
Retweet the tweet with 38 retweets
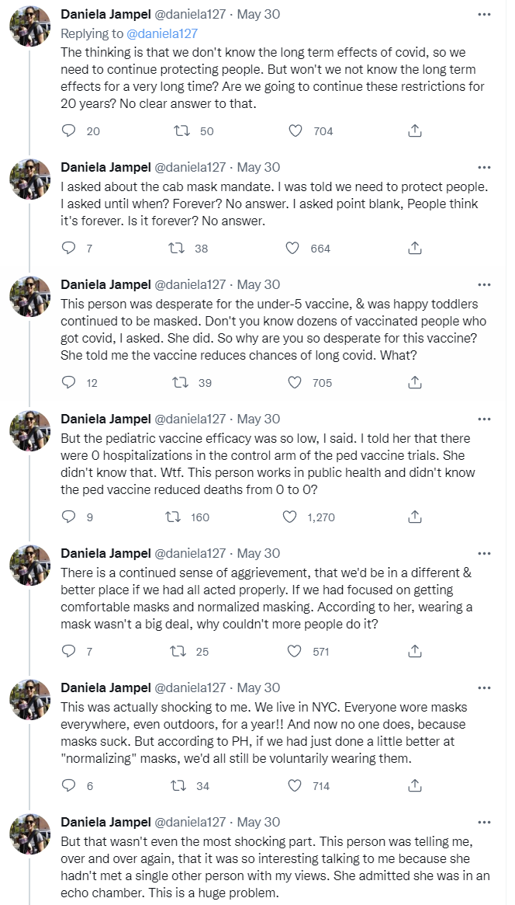pyautogui.click(x=177, y=248)
